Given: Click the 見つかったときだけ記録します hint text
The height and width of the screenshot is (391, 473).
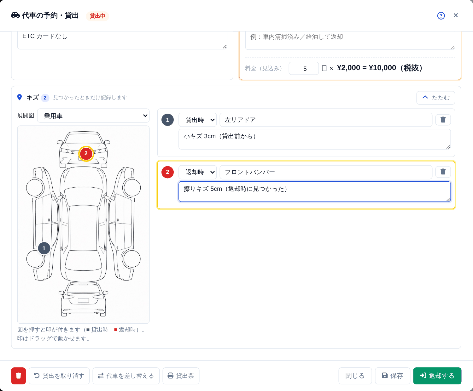Looking at the screenshot, I should pyautogui.click(x=90, y=98).
